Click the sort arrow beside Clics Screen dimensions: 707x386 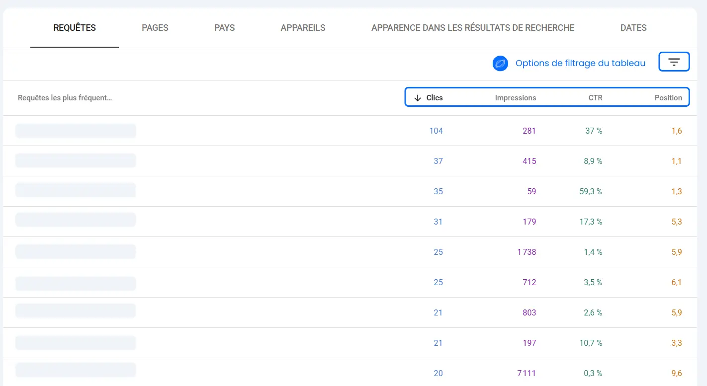[418, 97]
